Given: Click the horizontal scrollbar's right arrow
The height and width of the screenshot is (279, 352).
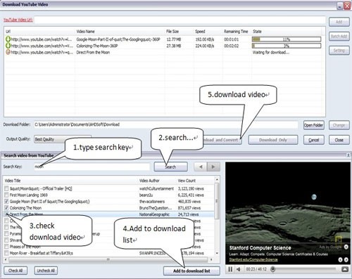Looking at the screenshot, I should pyautogui.click(x=211, y=259).
